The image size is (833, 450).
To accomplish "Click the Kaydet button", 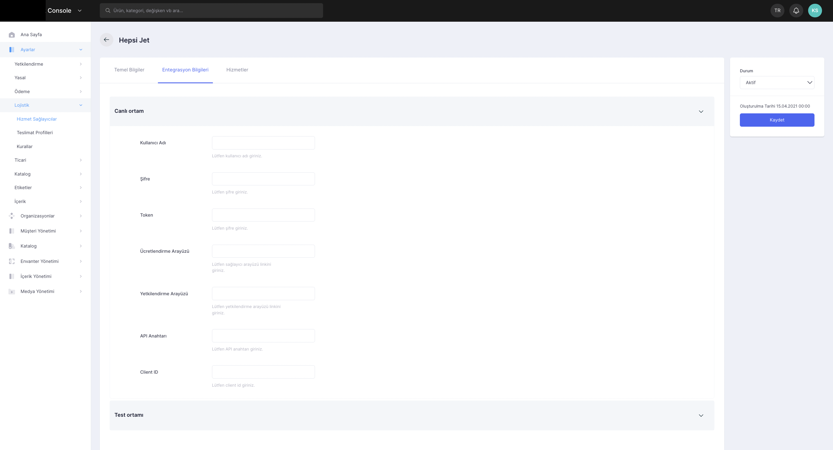I will (777, 120).
